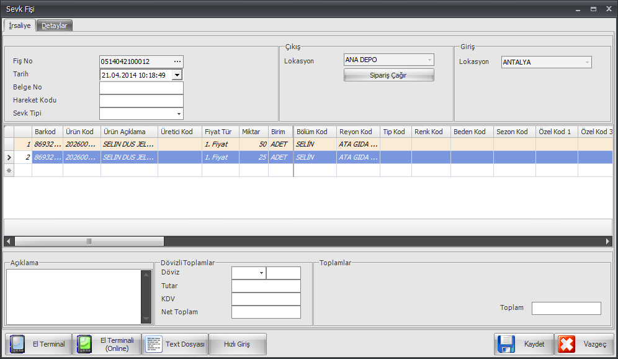The image size is (618, 359).
Task: Select the İrsaliye tab
Action: coord(19,25)
